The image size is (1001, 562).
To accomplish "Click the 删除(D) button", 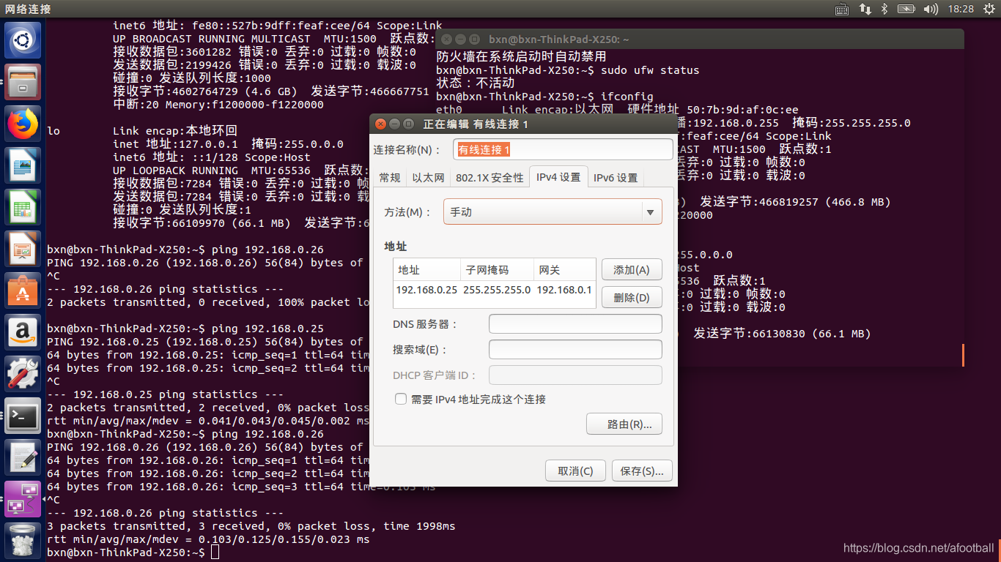I will pyautogui.click(x=632, y=297).
